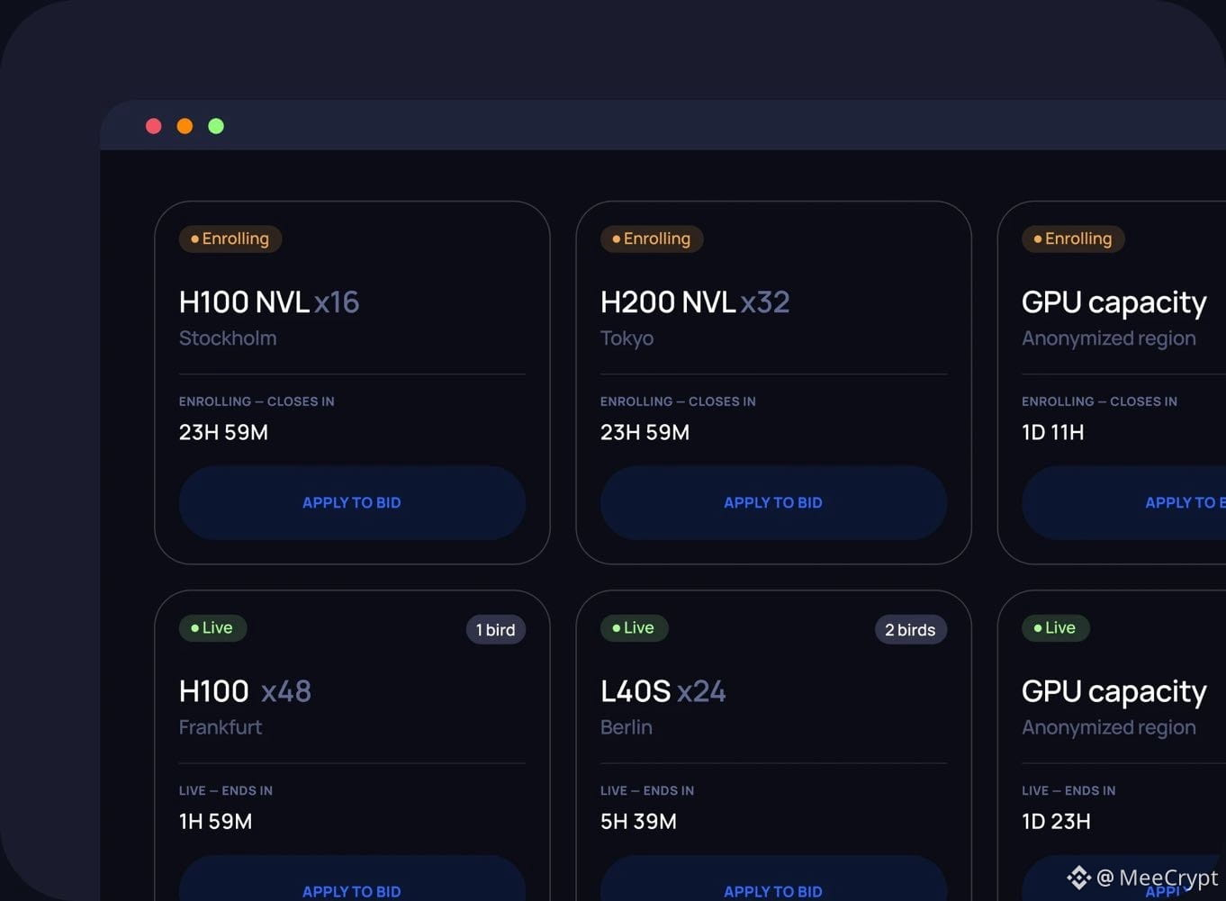Viewport: 1226px width, 901px height.
Task: Click the 'Tokyo' location text
Action: click(x=627, y=338)
